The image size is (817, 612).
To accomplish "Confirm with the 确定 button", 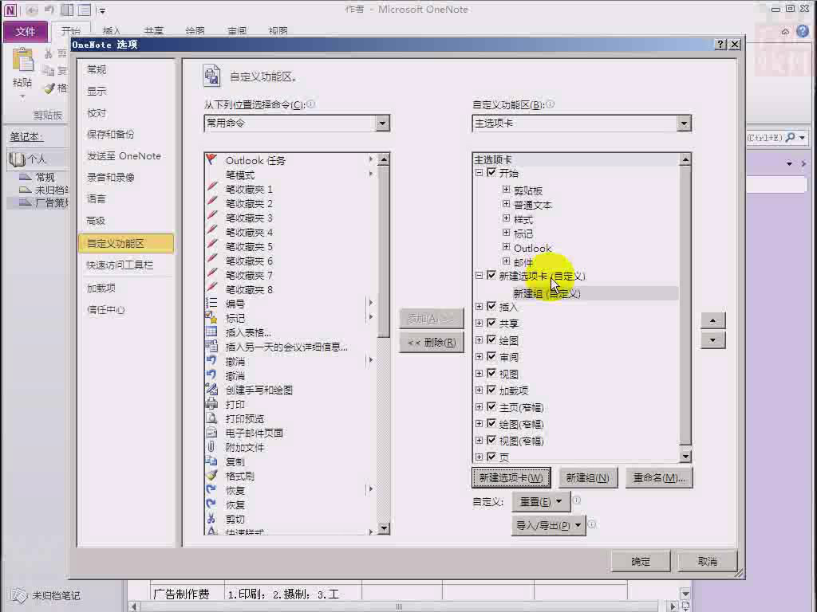I will click(x=641, y=561).
